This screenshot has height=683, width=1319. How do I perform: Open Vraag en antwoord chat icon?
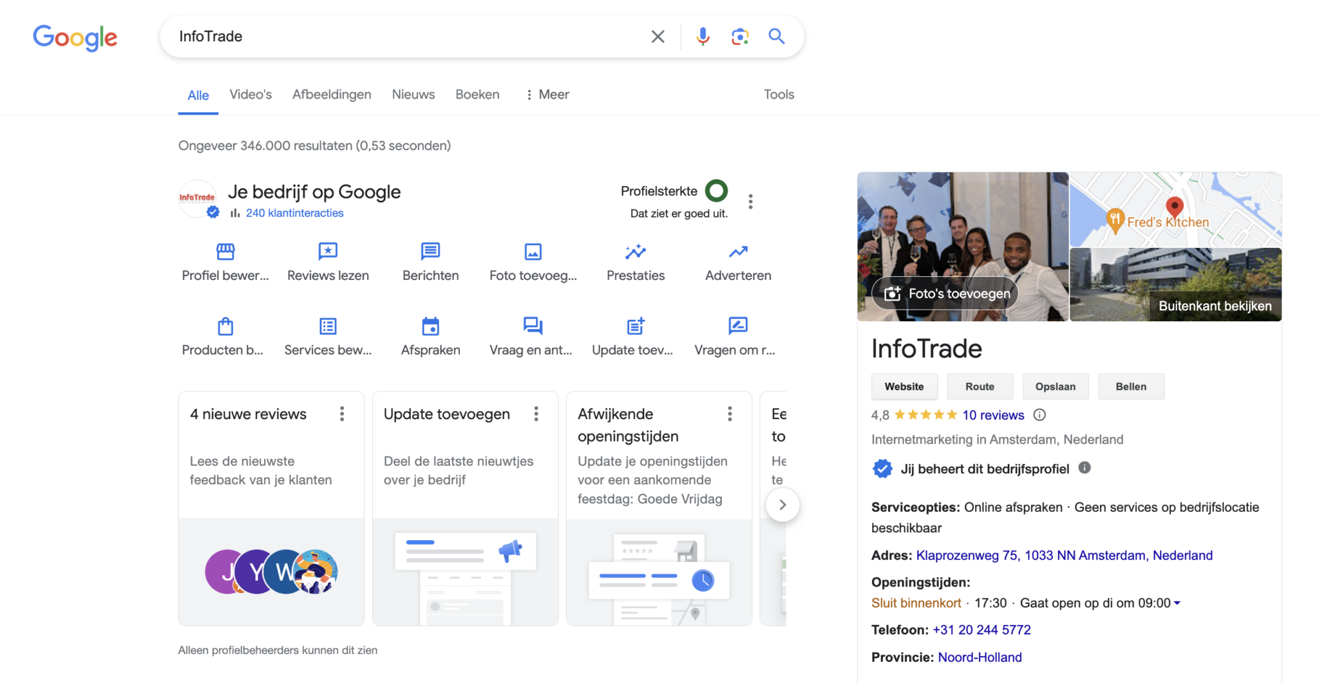(x=533, y=326)
